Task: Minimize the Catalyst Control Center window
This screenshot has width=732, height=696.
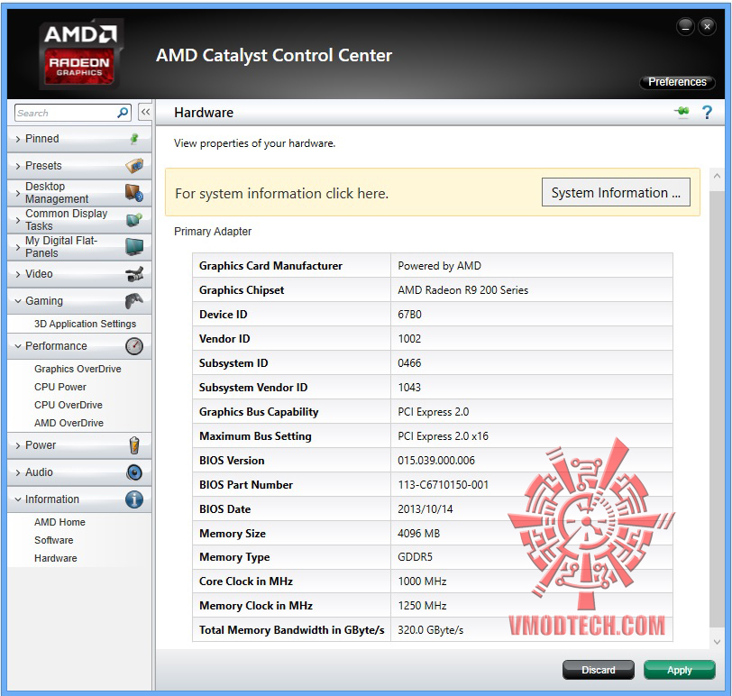Action: [685, 27]
